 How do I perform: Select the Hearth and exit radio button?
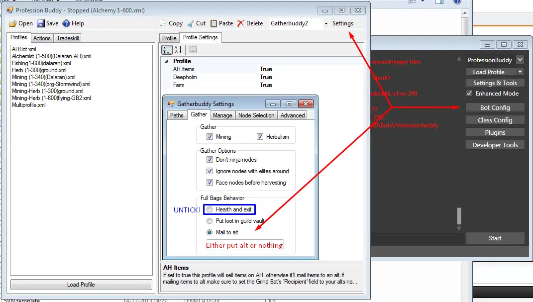click(210, 209)
